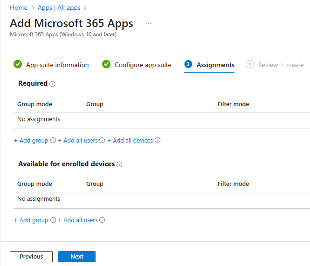Screen dimensions: 310x266
Task: Click info icon beside Add all users in Available section
Action: [103, 220]
